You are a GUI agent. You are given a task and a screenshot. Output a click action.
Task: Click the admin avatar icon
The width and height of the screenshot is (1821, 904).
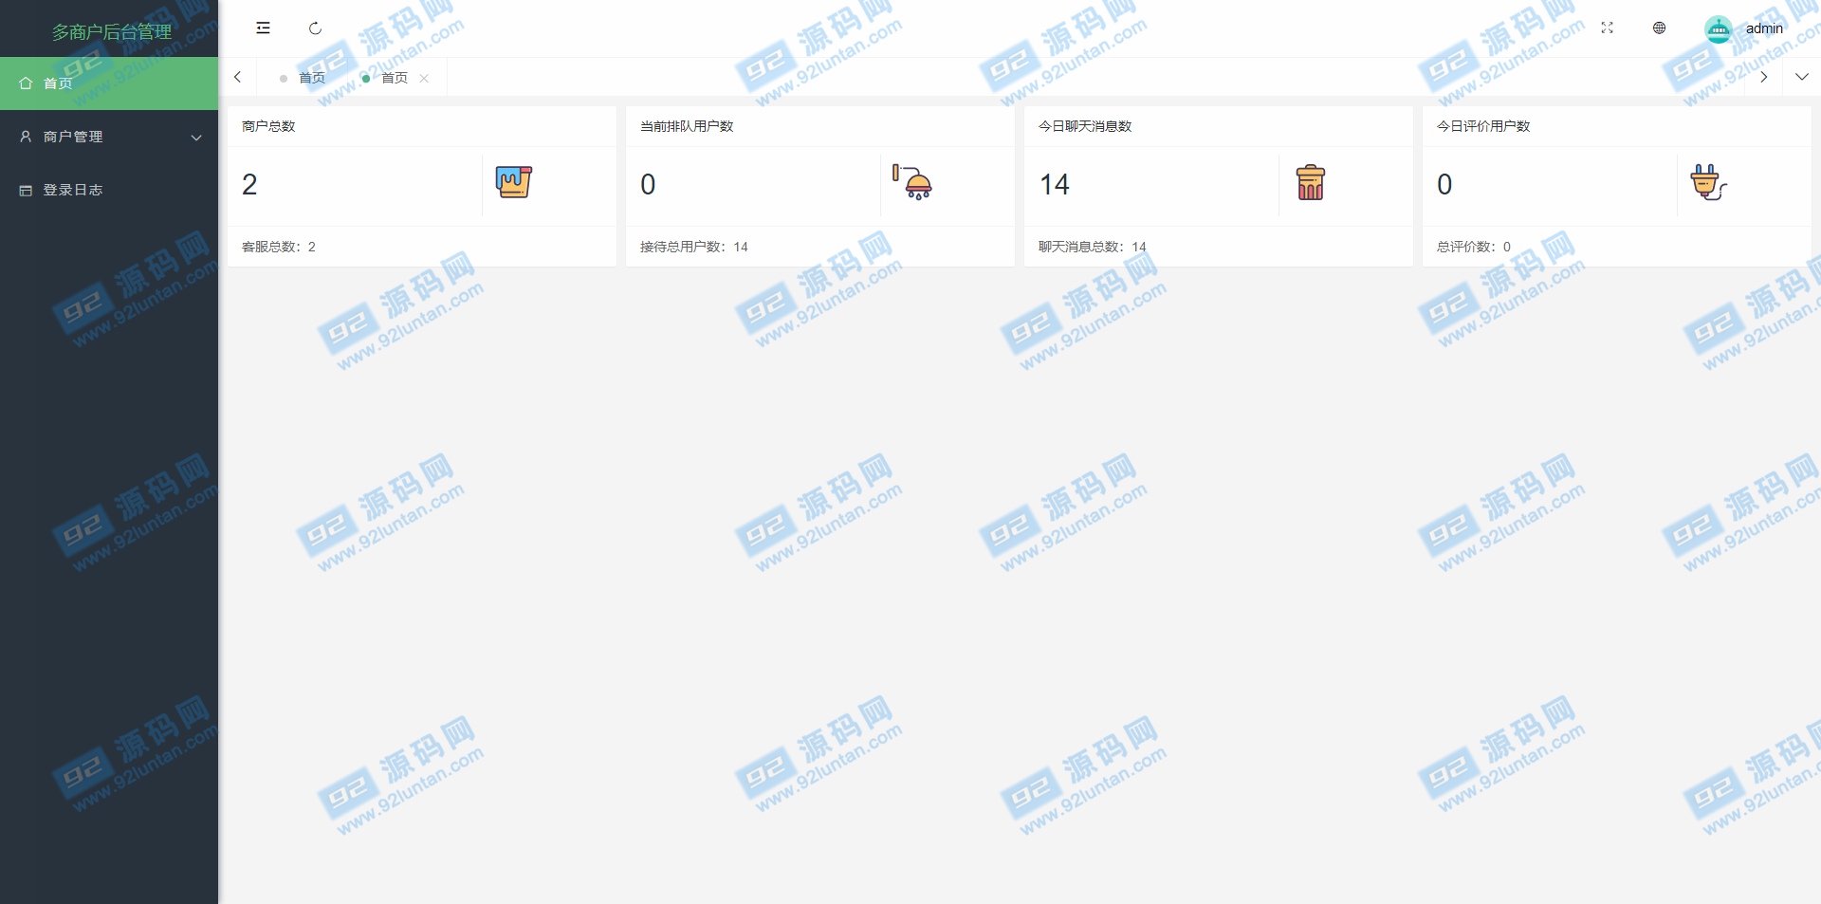click(1719, 29)
